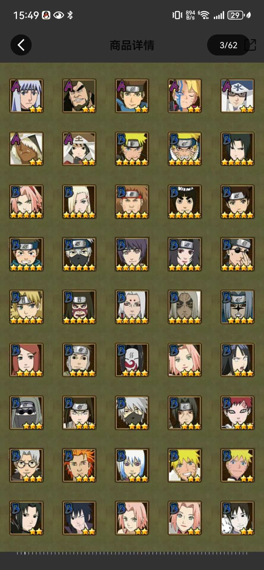Go back using the arrow button
264x570 pixels.
[x=21, y=45]
